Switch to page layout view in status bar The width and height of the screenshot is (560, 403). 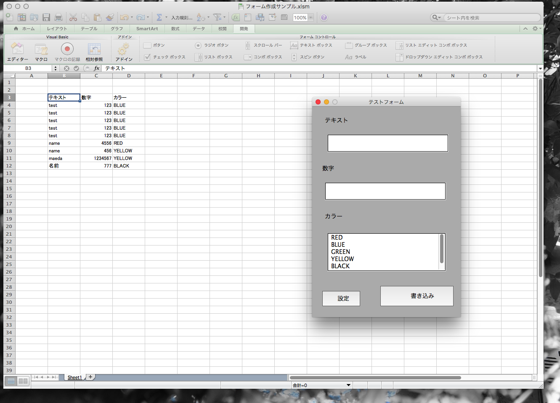point(23,381)
